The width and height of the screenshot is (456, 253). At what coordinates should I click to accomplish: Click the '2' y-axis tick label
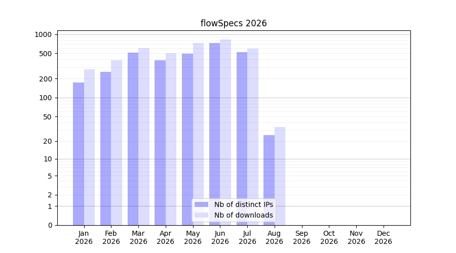pos(50,195)
